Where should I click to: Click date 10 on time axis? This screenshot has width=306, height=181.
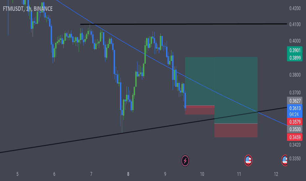coord(202,174)
